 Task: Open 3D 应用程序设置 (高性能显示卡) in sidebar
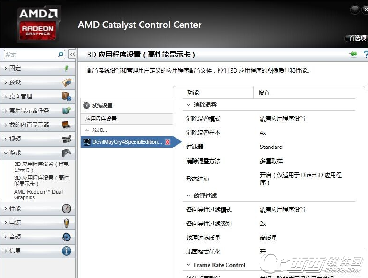click(42, 181)
